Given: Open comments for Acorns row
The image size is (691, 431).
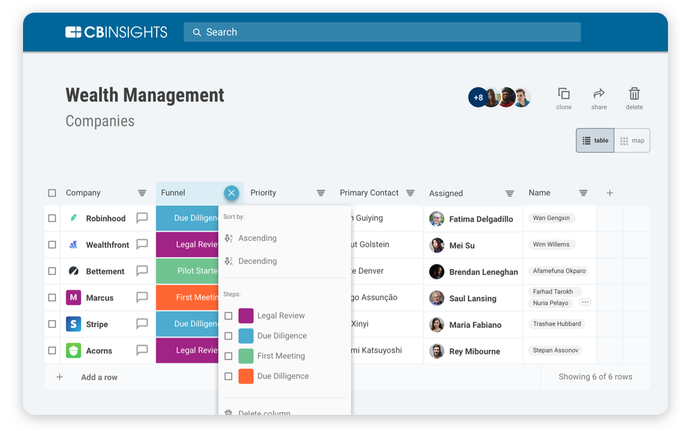Looking at the screenshot, I should [x=142, y=350].
